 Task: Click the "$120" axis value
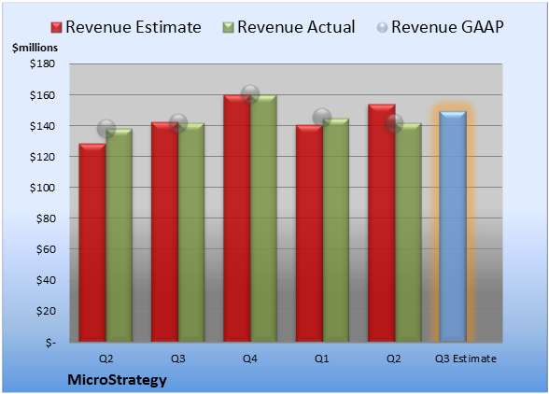pyautogui.click(x=42, y=157)
